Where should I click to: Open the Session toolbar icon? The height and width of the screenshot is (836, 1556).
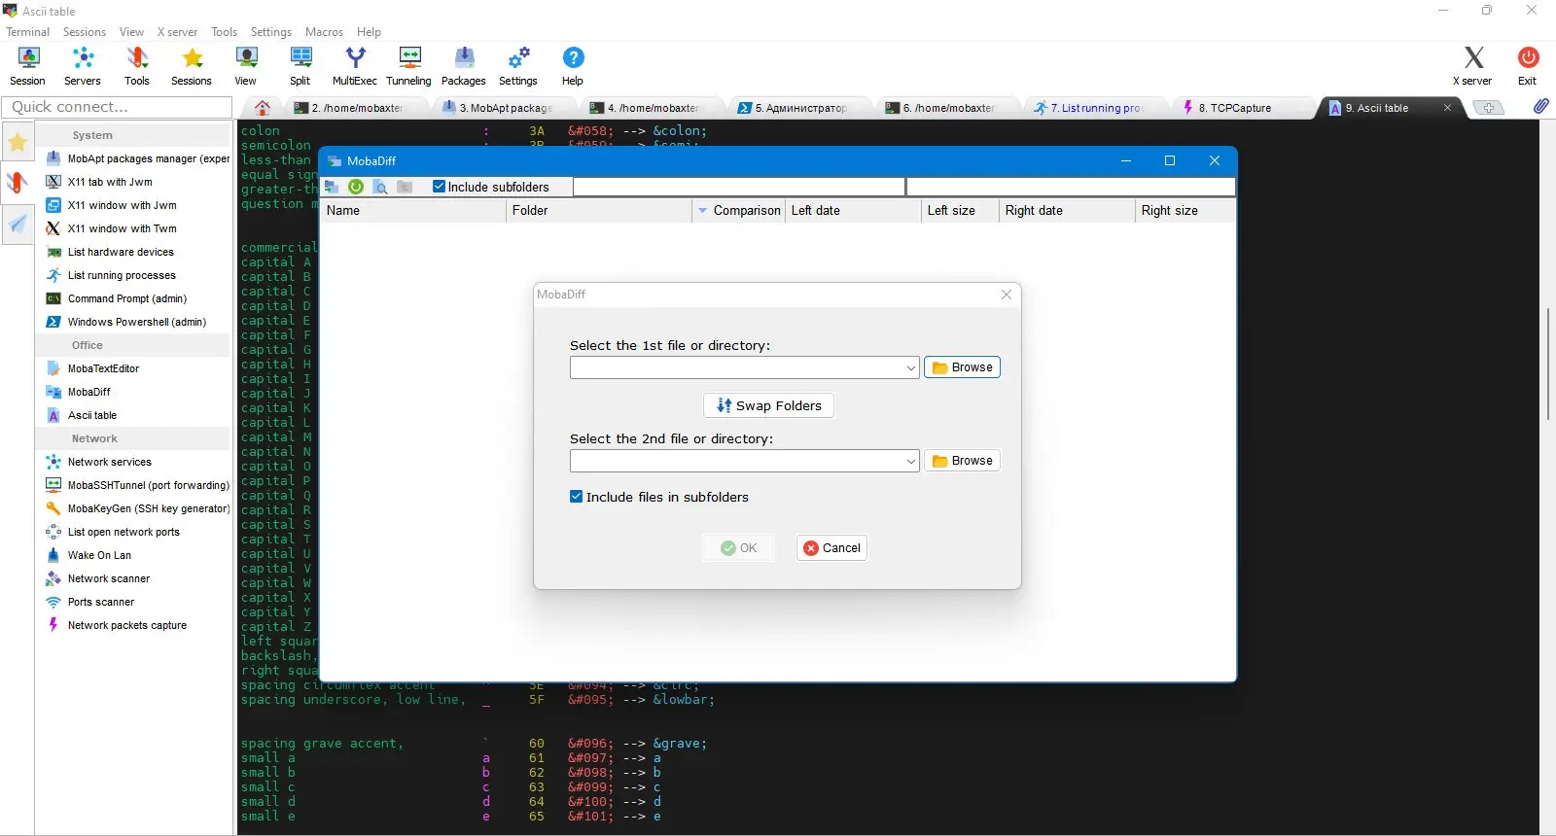(28, 66)
